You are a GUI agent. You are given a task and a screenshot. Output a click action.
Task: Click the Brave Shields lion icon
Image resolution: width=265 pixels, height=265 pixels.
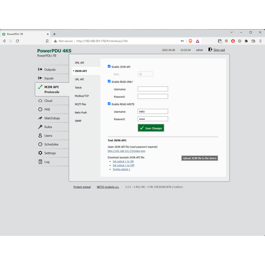190,41
